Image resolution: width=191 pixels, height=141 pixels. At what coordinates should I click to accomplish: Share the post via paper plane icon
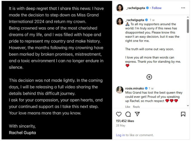(137, 114)
